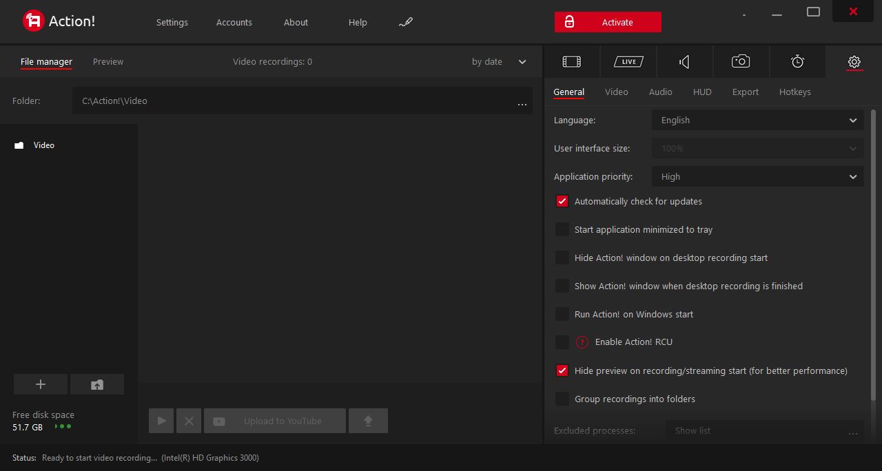Click Show list for excluded processes
This screenshot has height=471, width=882.
click(764, 431)
